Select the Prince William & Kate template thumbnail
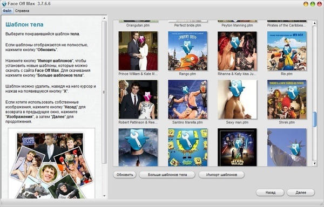 (138, 51)
